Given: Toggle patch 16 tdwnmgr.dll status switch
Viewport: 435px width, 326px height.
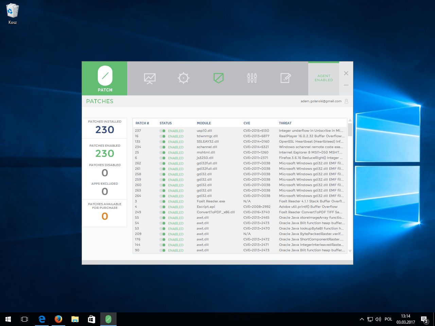Looking at the screenshot, I should (x=162, y=136).
